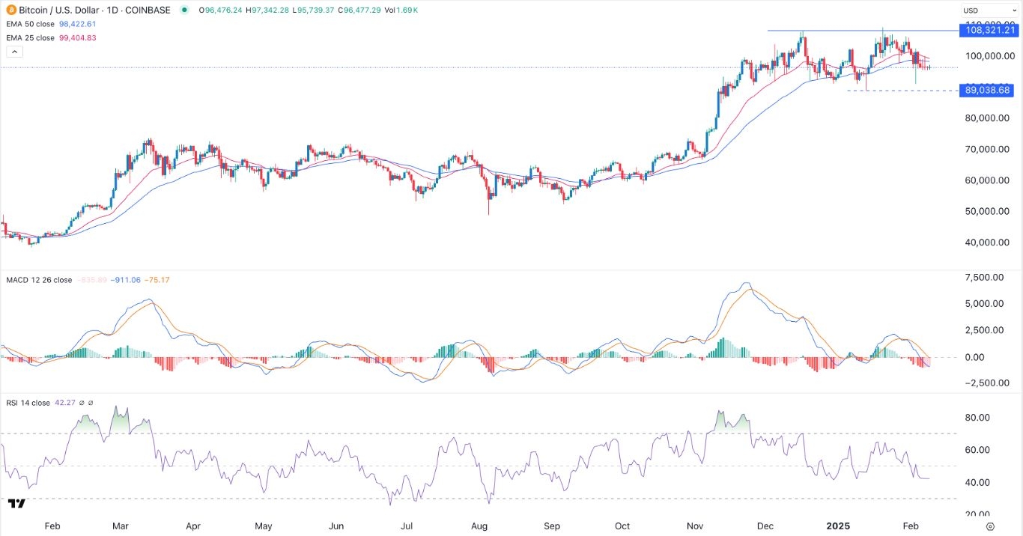Click the 2025 label on the time axis
The image size is (1023, 536).
click(x=837, y=526)
